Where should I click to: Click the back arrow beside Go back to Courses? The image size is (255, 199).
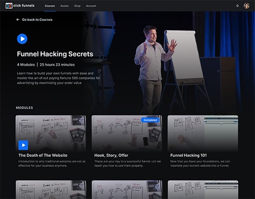[x=18, y=19]
